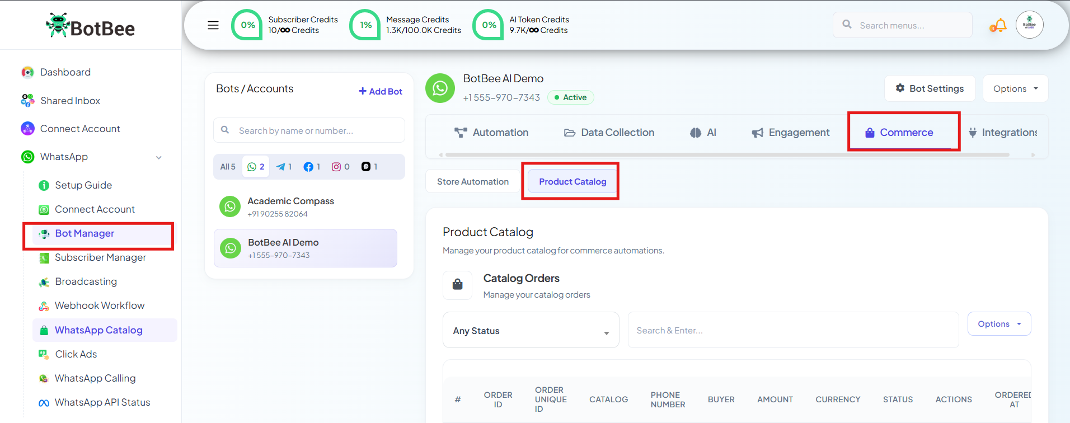The image size is (1070, 423).
Task: Click the Subscriber Credits progress circle
Action: 247,25
